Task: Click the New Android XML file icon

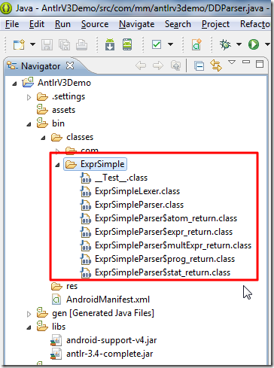Action: (x=196, y=44)
